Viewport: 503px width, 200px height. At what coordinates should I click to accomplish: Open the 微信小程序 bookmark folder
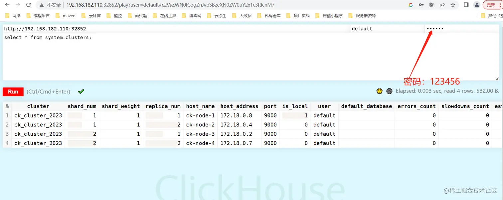[329, 16]
